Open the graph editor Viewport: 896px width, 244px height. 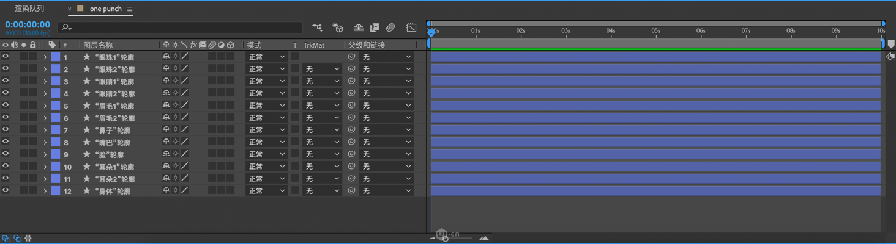pos(411,27)
